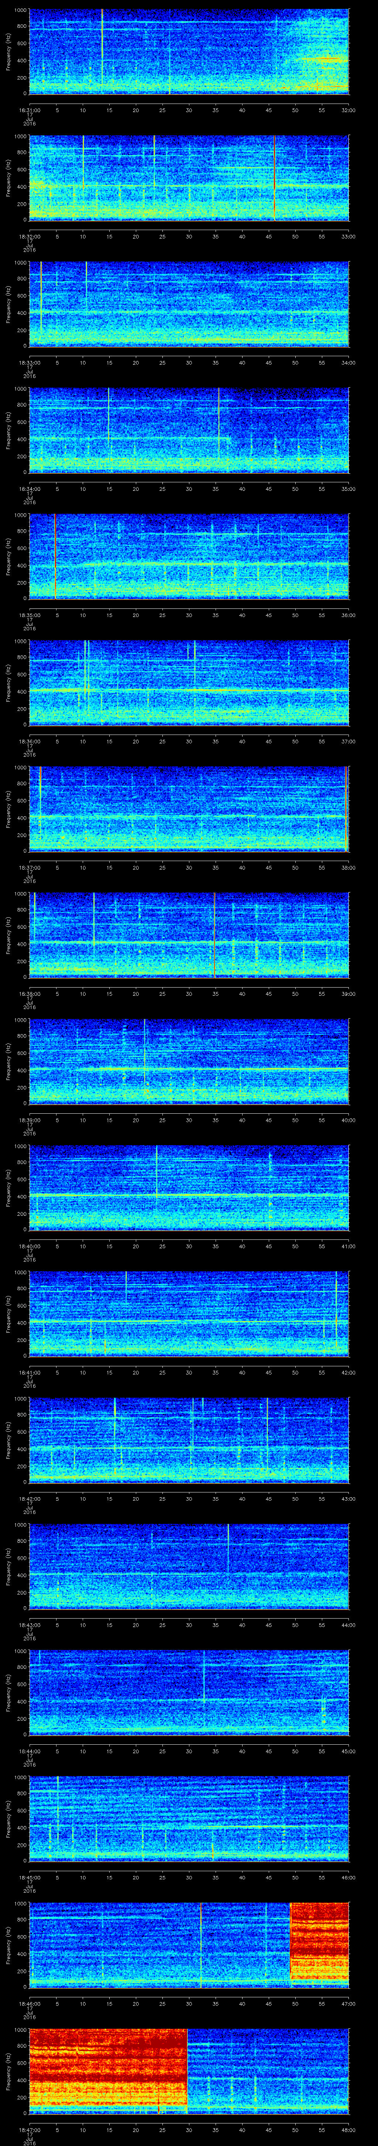Viewport: 378px width, 2146px height.
Task: Click the 18:39:00 start time label
Action: [30, 1120]
